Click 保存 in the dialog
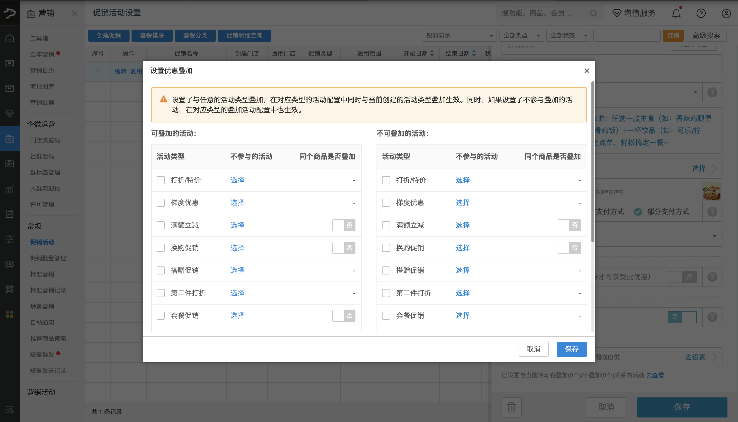 pyautogui.click(x=572, y=349)
